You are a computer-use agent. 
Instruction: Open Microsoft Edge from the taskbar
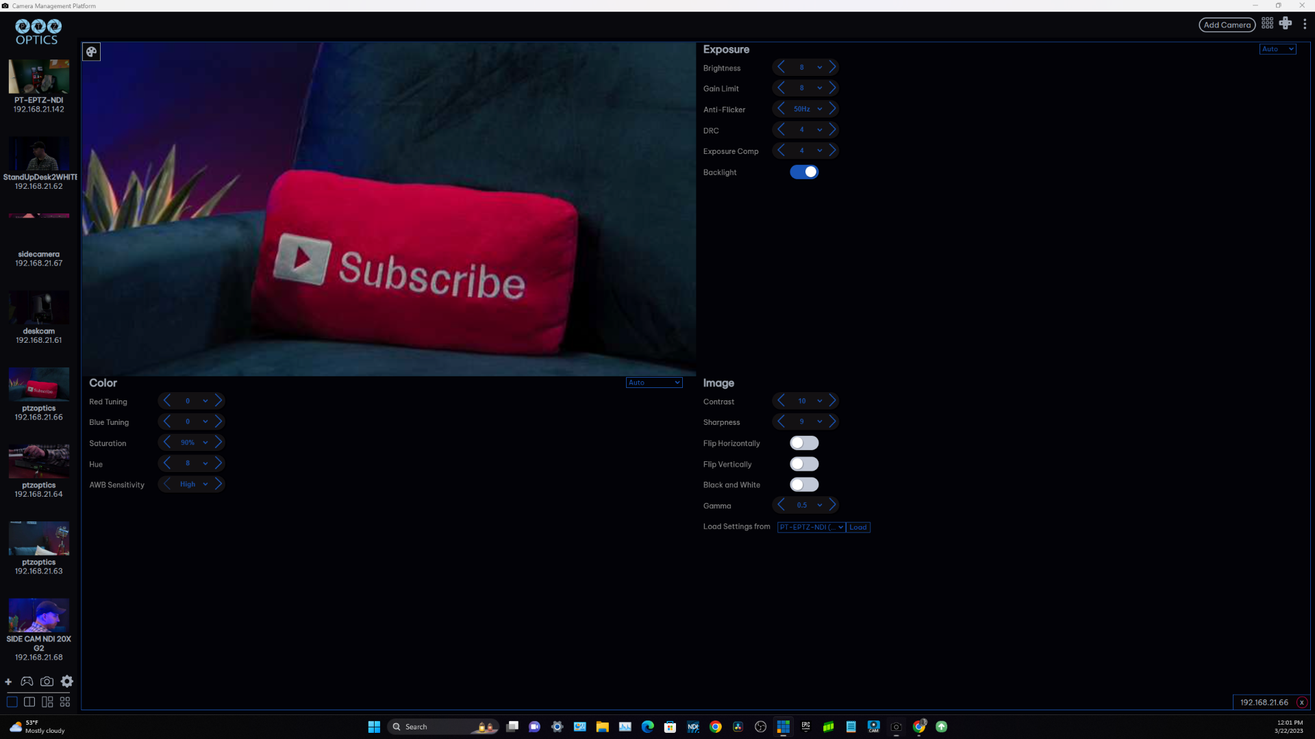coord(647,727)
